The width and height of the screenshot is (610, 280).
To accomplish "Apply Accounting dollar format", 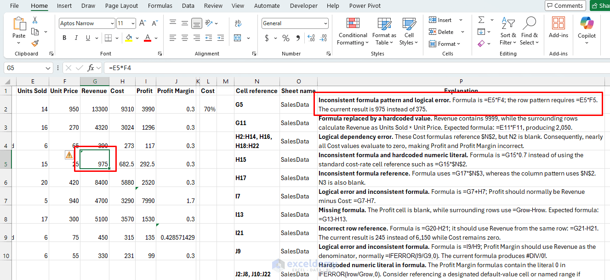I will click(267, 38).
